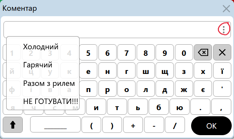Tap the number 9 key
234x139 pixels.
tap(164, 52)
